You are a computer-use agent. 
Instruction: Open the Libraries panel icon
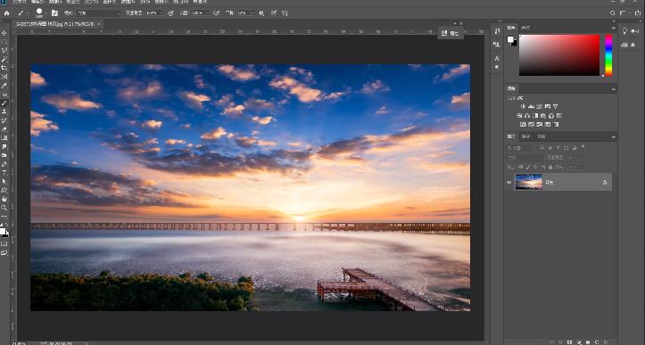[624, 45]
